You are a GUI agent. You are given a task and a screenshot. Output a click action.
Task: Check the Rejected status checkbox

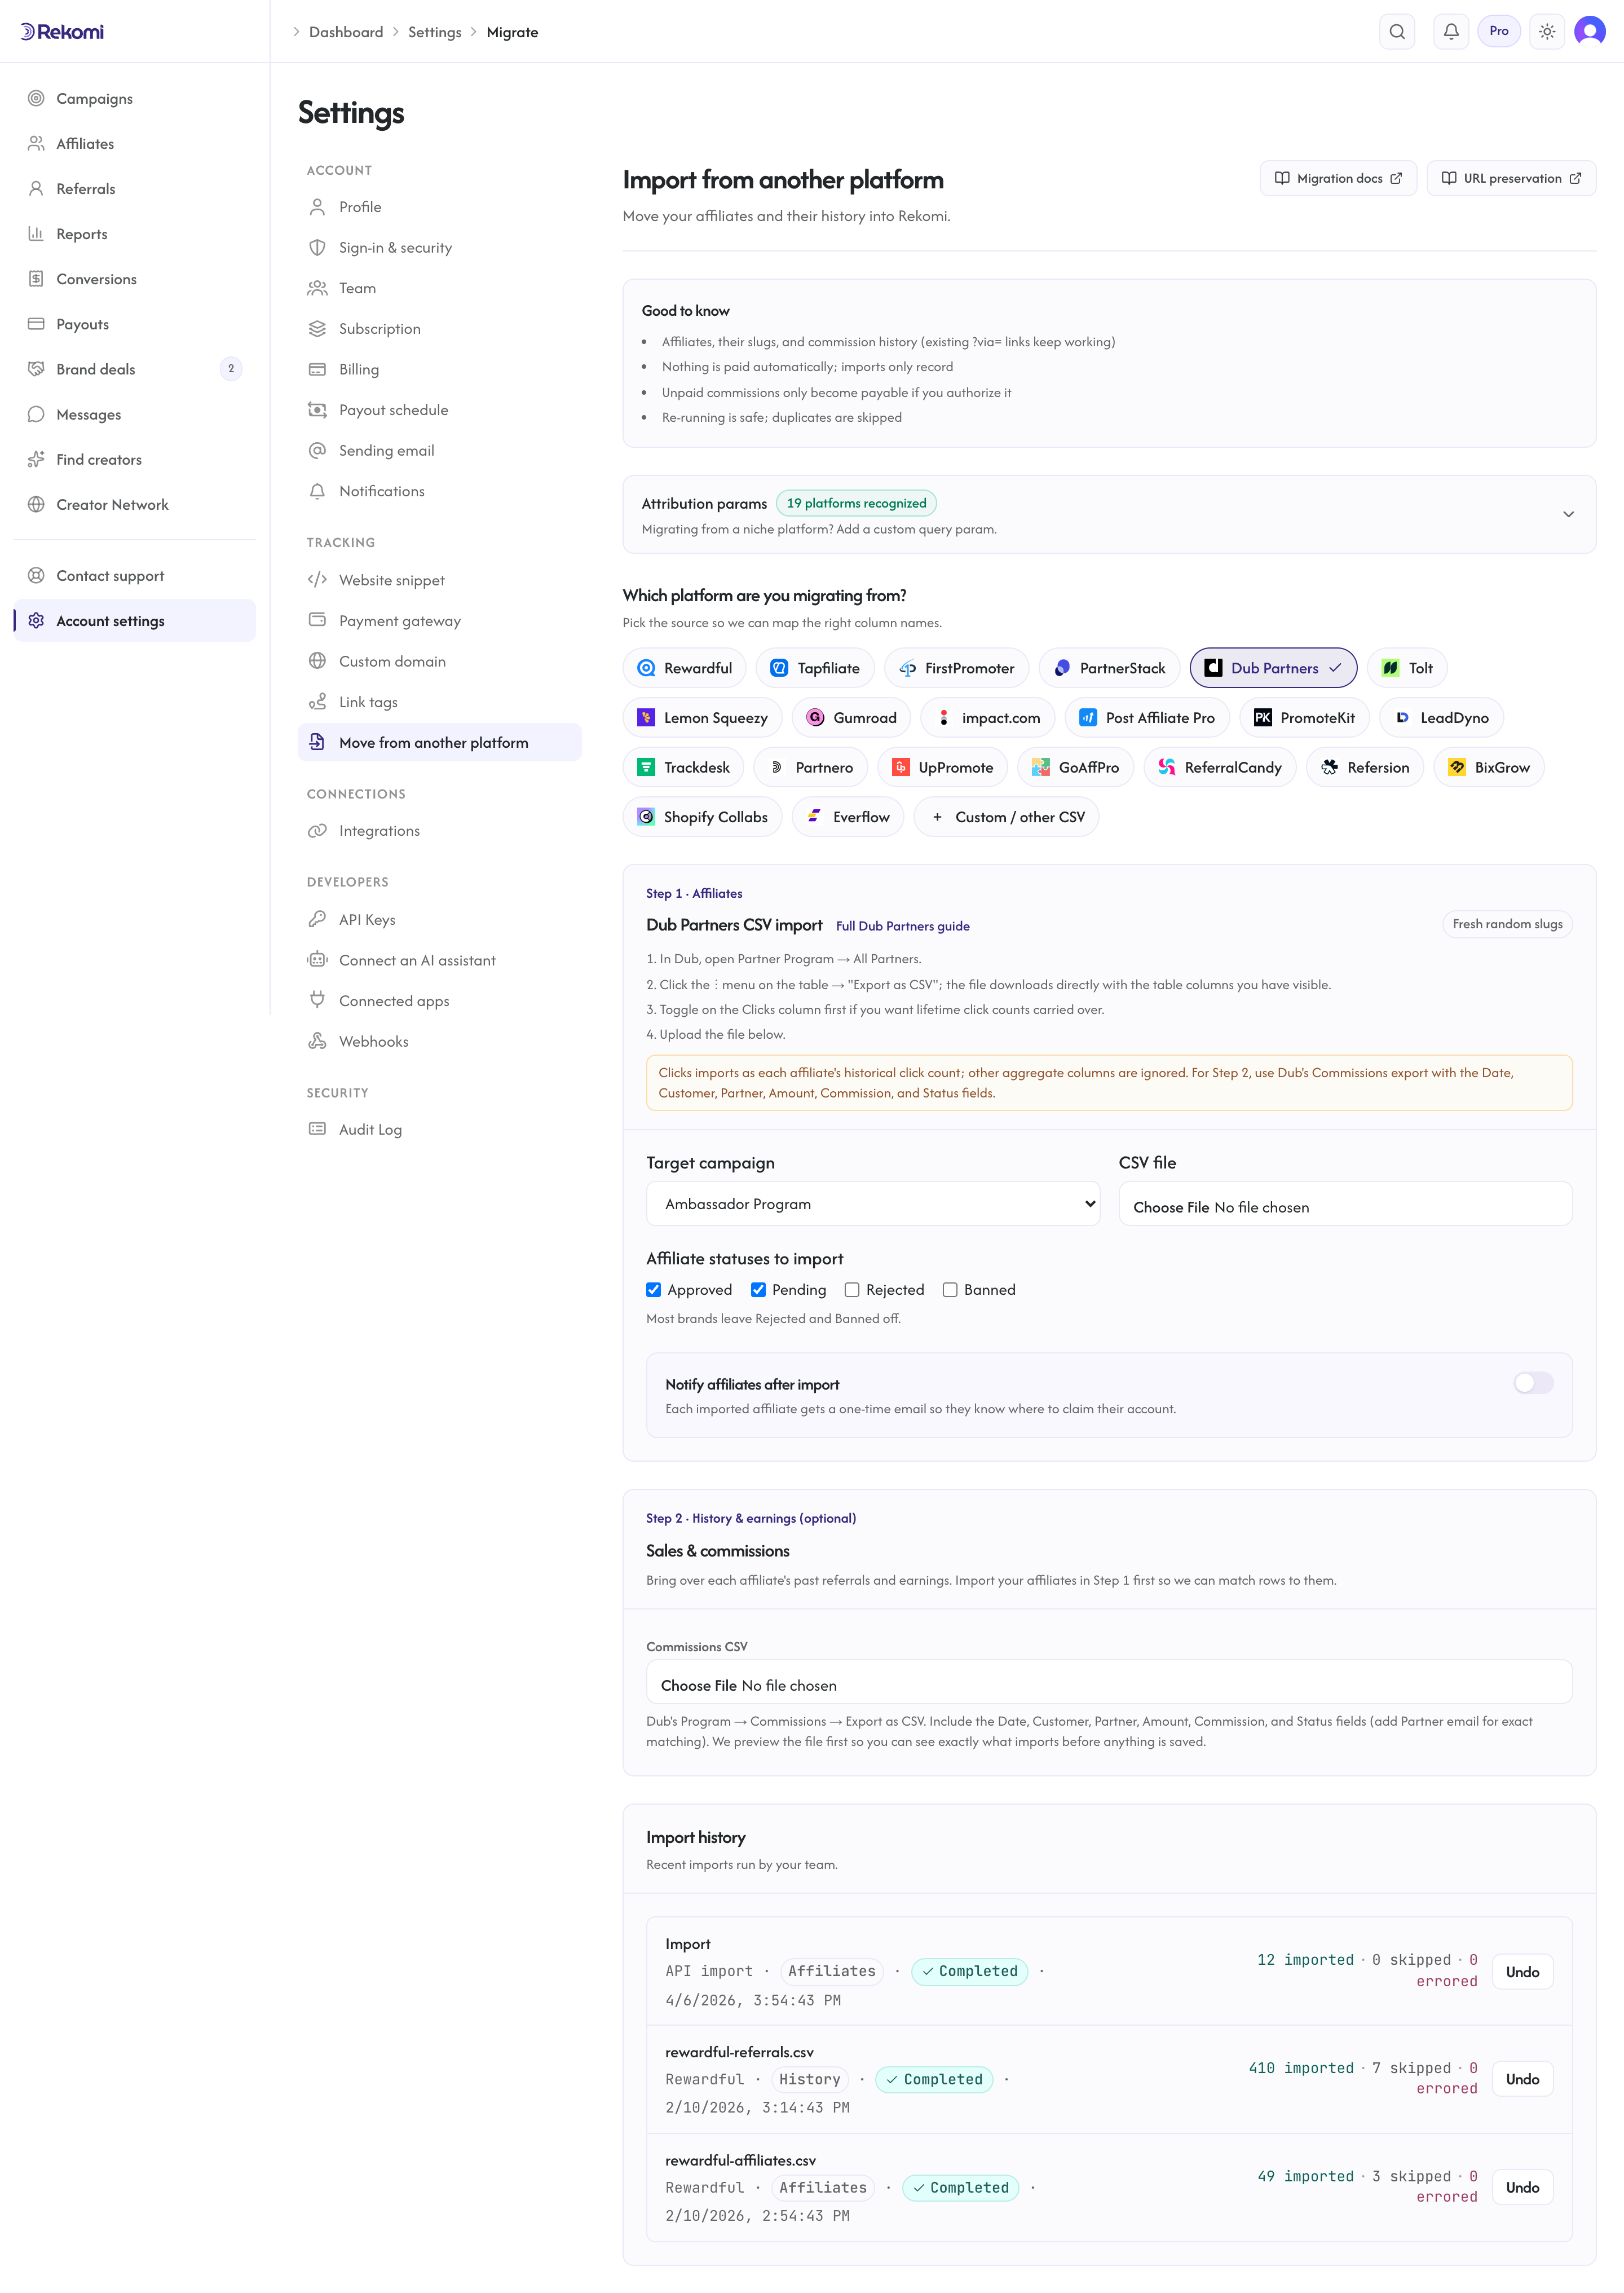coord(852,1290)
